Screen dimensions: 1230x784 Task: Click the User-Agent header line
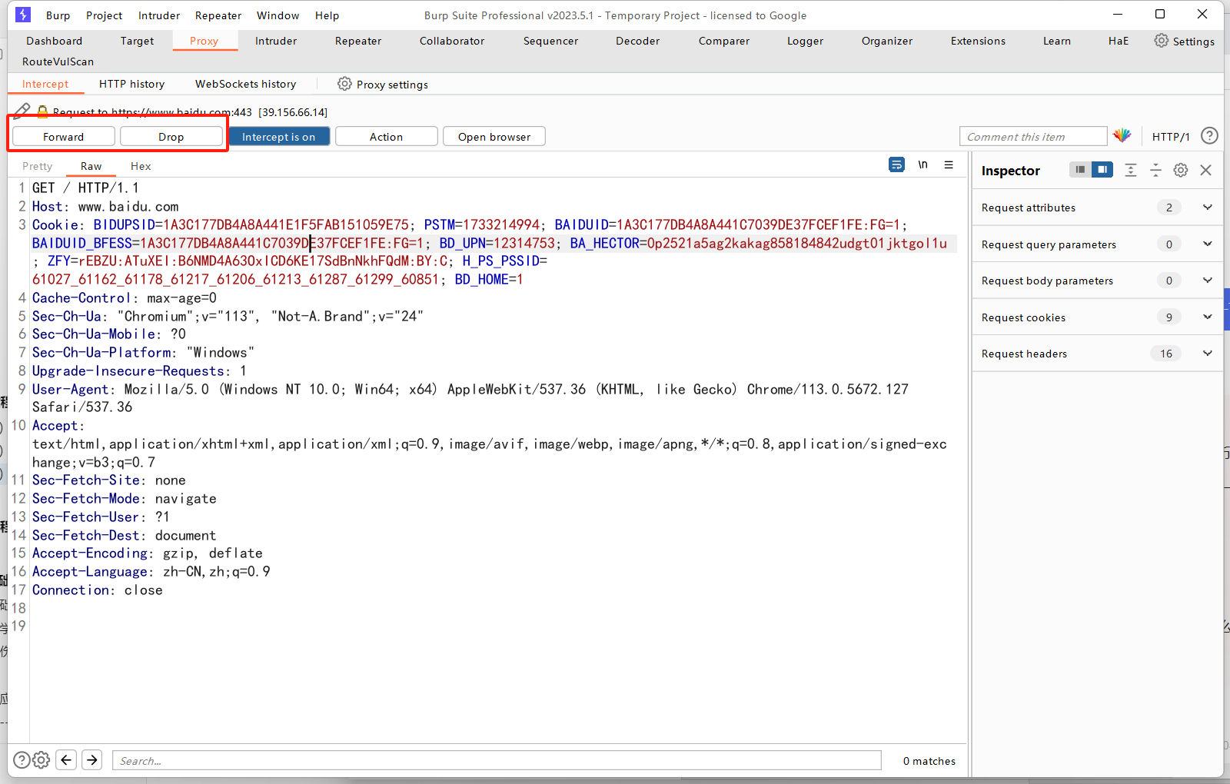tap(470, 398)
